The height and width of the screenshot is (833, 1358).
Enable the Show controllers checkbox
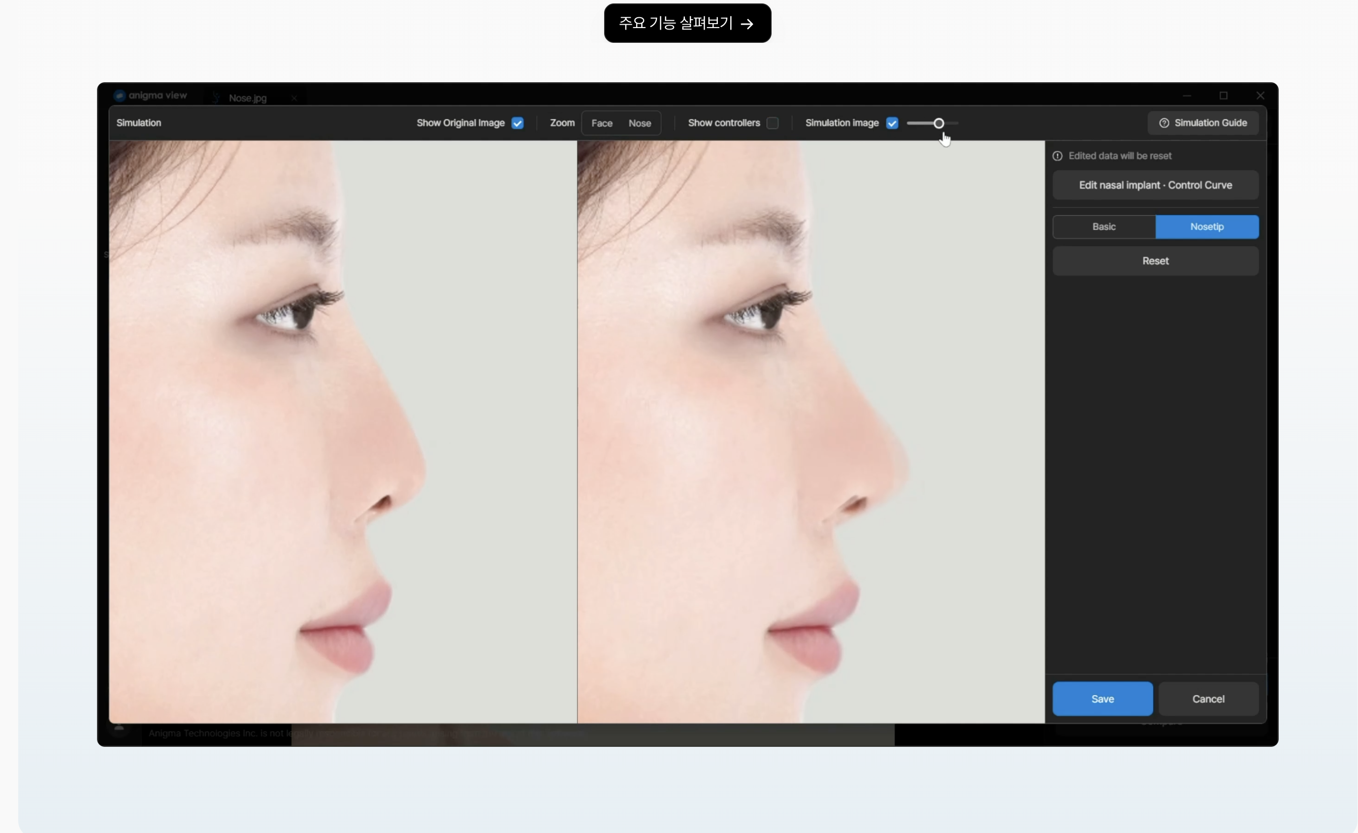(773, 123)
